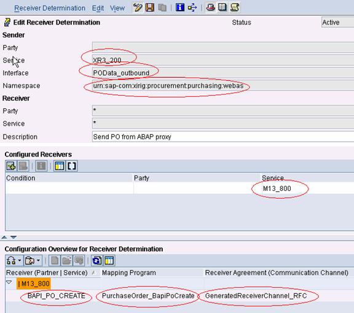Click the save diskette icon

(x=150, y=7)
